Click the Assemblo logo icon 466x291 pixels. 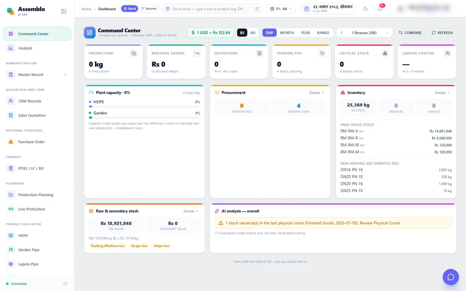point(11,11)
